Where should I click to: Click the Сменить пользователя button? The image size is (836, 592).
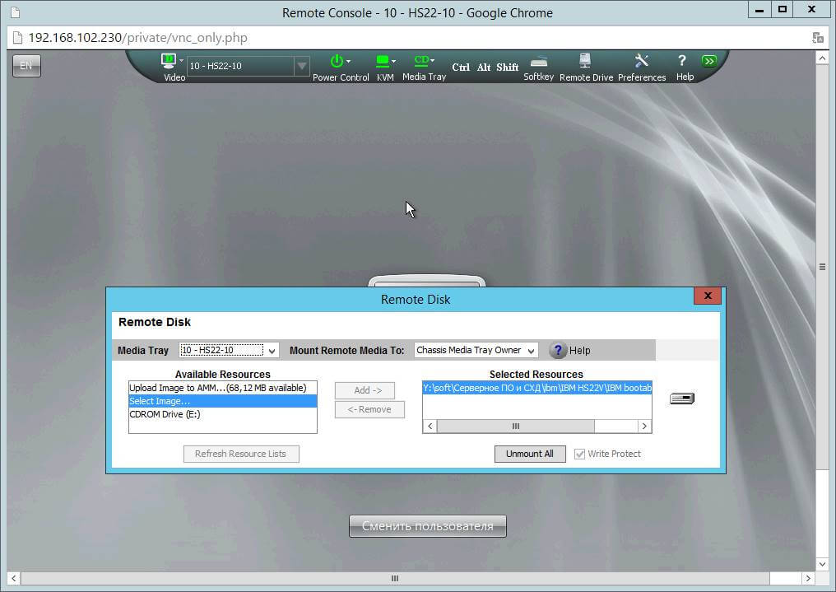coord(428,526)
